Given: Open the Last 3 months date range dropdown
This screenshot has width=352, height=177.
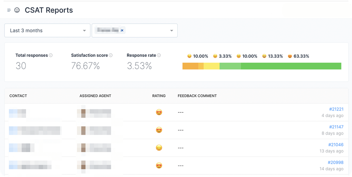Looking at the screenshot, I should 47,31.
